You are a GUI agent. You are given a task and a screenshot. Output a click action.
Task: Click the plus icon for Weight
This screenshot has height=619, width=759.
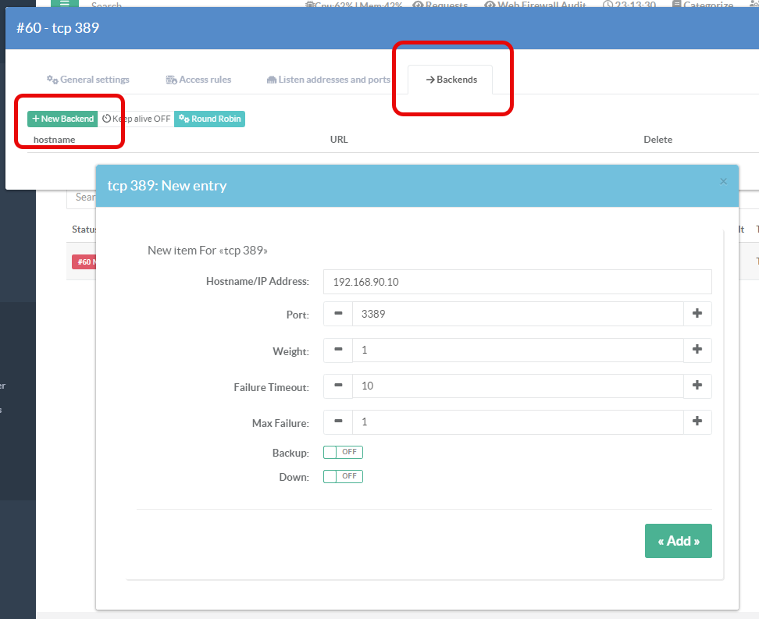pos(697,350)
